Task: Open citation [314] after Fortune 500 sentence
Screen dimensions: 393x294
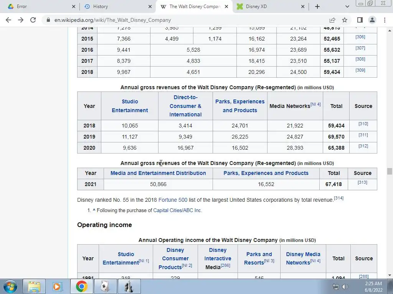Action: 339,198
